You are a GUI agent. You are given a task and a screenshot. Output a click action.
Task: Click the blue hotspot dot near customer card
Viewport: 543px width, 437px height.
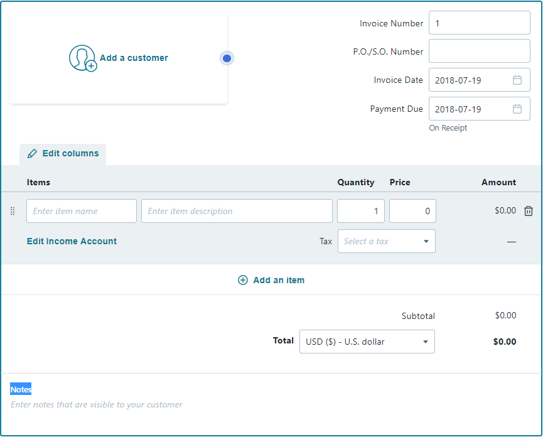[x=227, y=58]
